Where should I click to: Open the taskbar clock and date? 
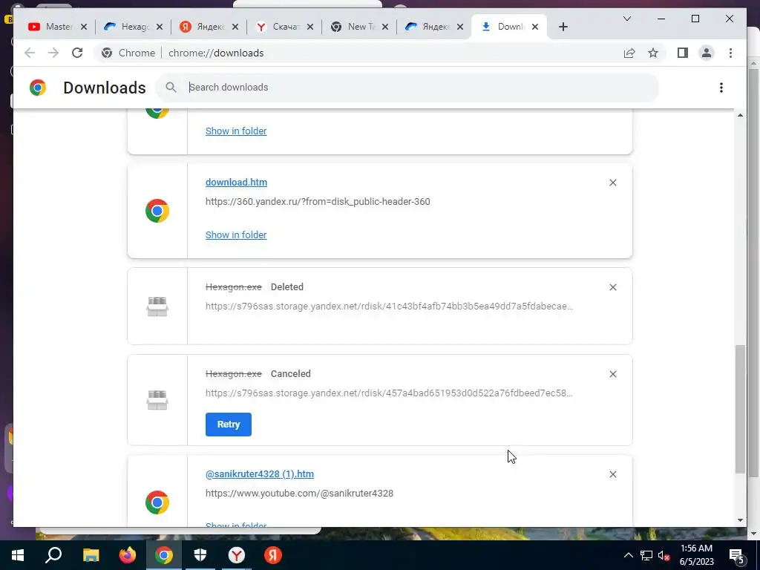(696, 555)
